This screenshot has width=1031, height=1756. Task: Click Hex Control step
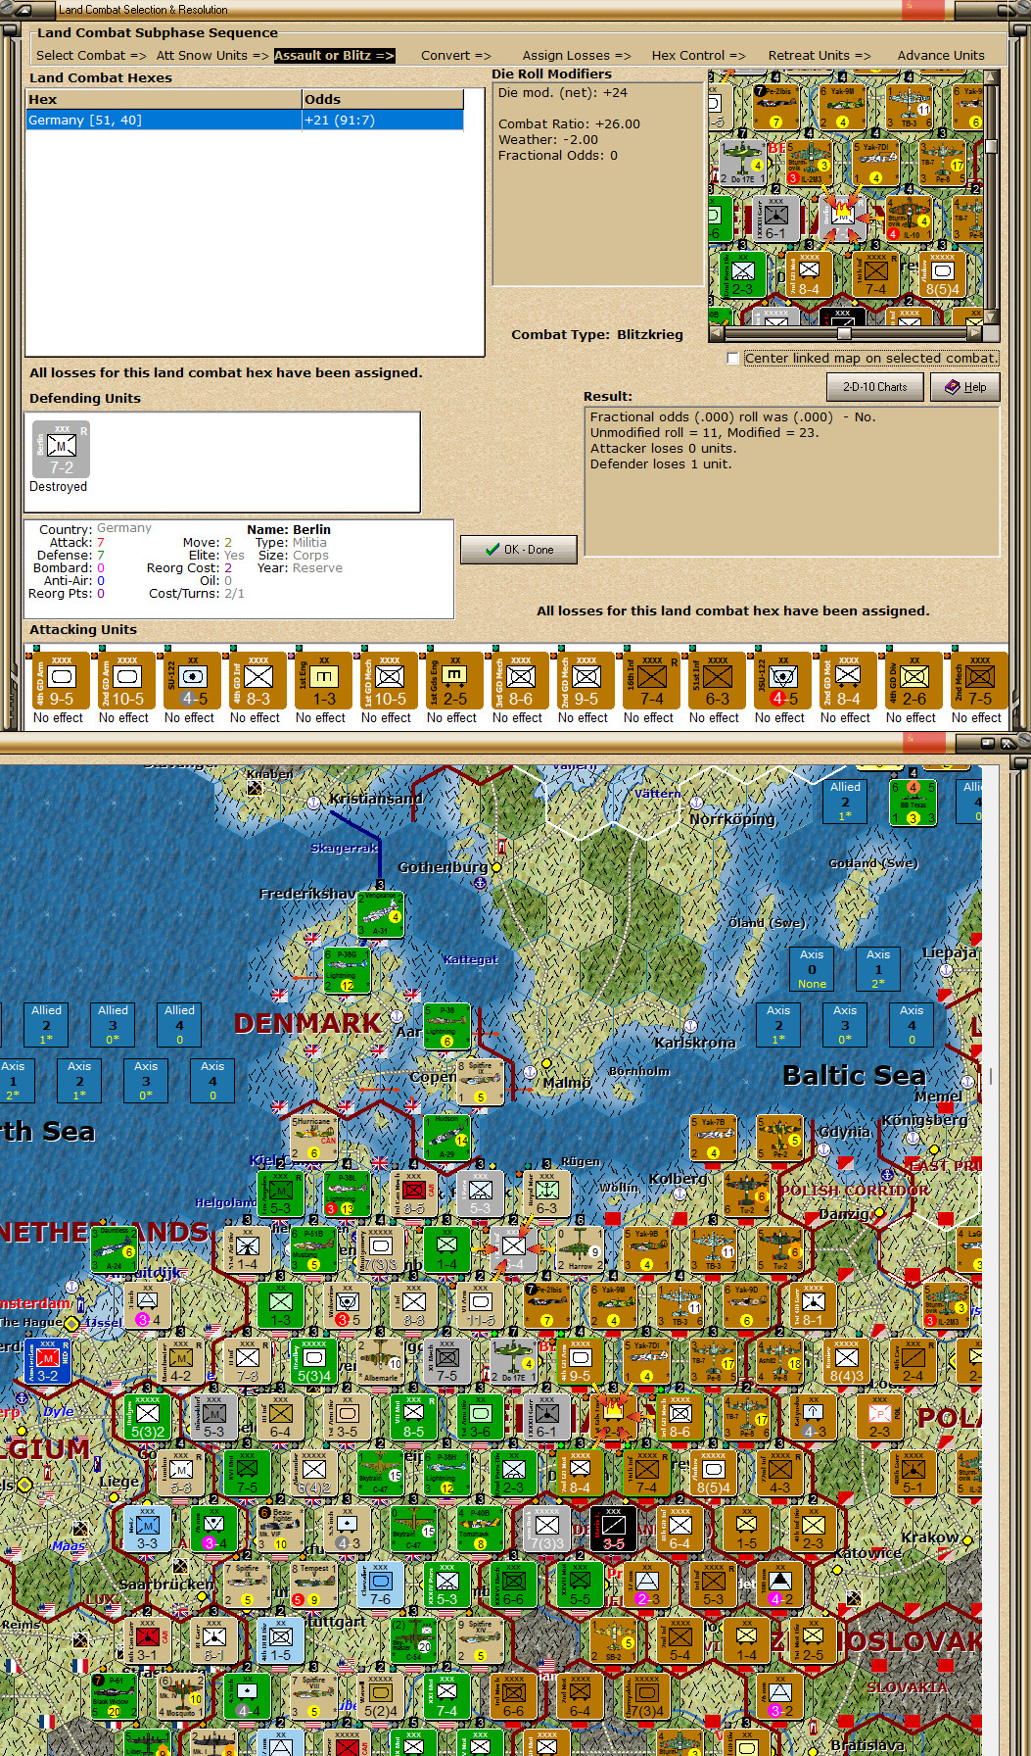pos(699,56)
